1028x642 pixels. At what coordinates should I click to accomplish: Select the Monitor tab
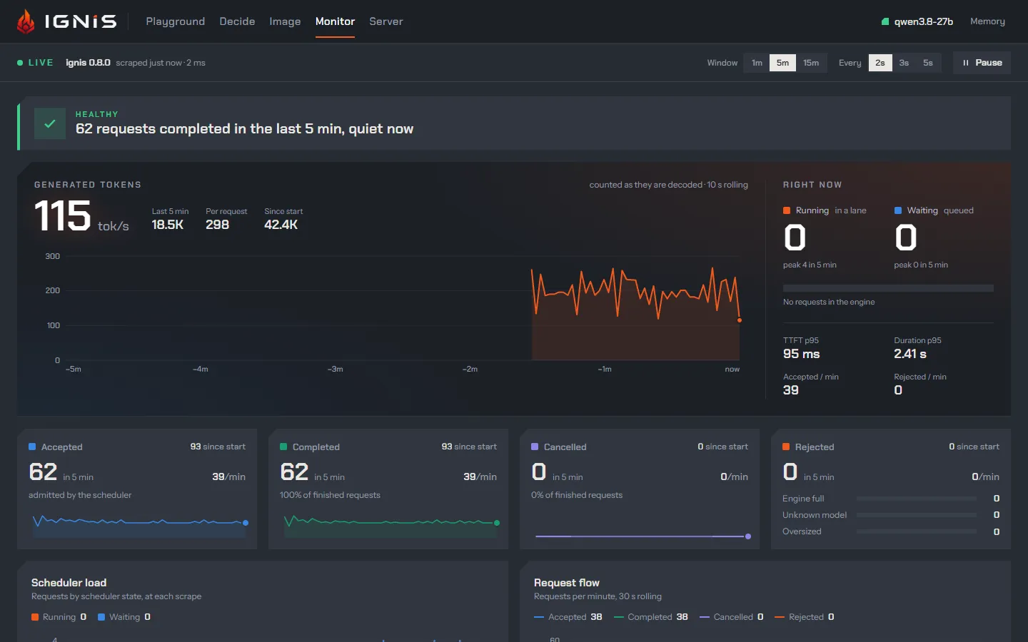[335, 21]
